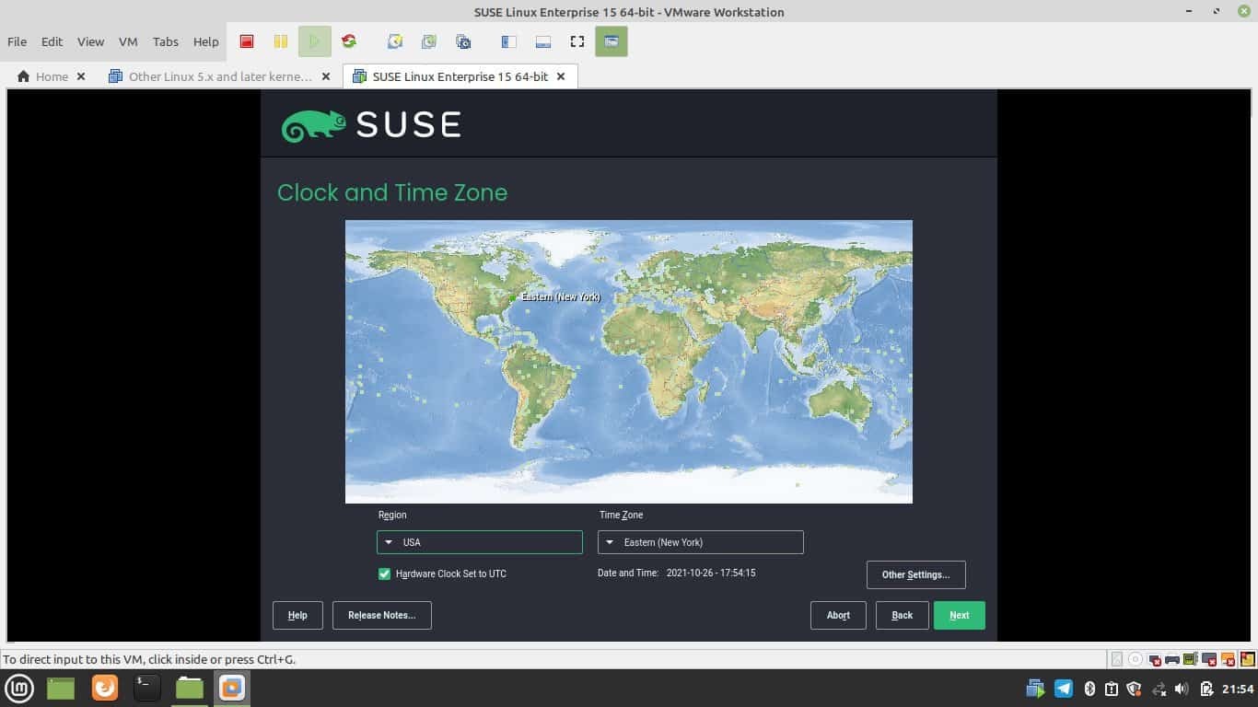Click the green Power On play icon

pyautogui.click(x=314, y=41)
